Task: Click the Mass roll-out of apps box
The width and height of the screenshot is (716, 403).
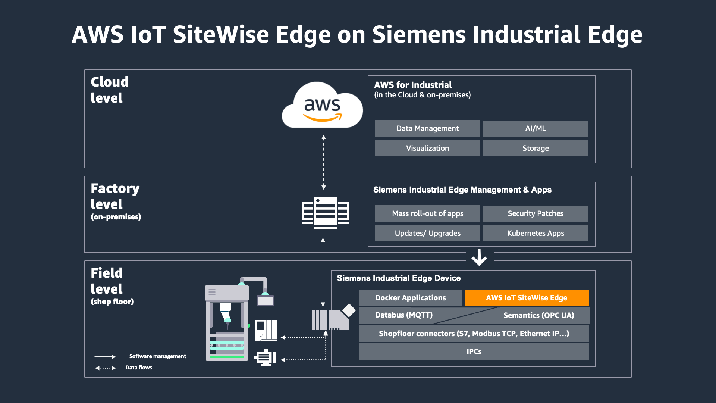Action: 427,213
